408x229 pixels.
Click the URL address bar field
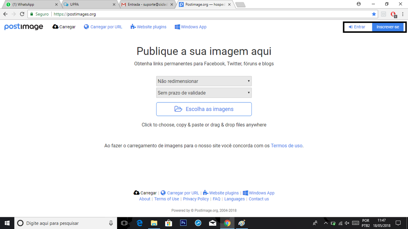point(202,14)
